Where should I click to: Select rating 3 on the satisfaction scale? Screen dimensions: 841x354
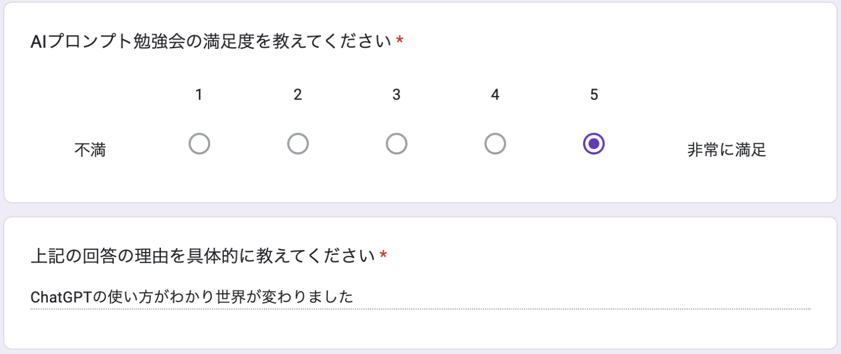pos(396,143)
